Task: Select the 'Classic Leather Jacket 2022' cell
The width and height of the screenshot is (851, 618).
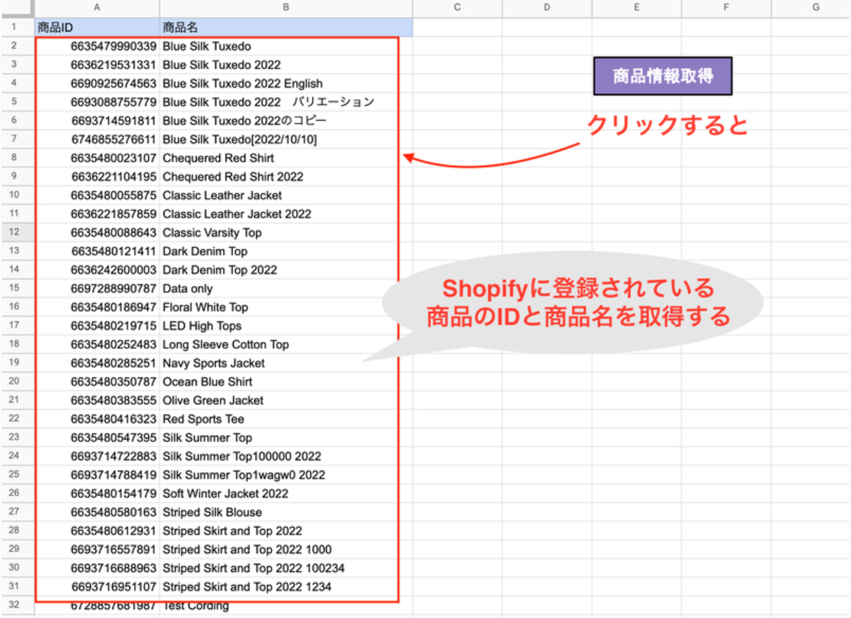Action: tap(286, 214)
